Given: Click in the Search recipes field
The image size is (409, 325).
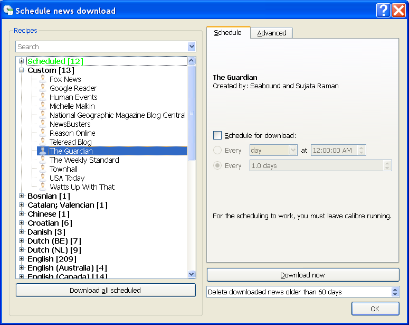Looking at the screenshot, I should coord(102,47).
